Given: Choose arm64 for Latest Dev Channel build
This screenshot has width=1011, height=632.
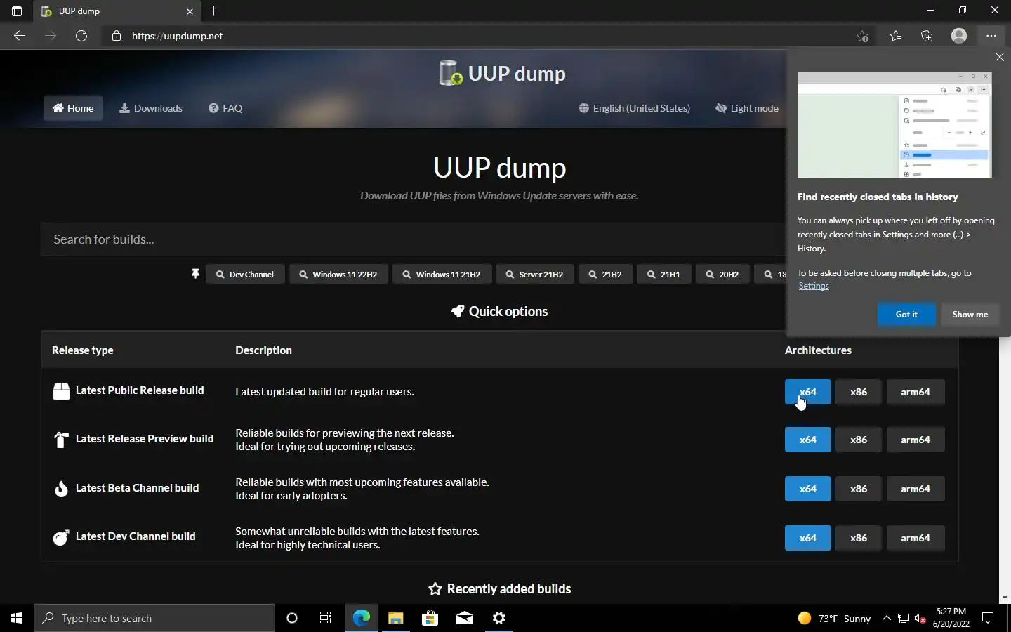Looking at the screenshot, I should [916, 538].
